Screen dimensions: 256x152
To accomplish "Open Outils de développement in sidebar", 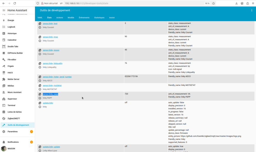I will [x=17, y=125].
